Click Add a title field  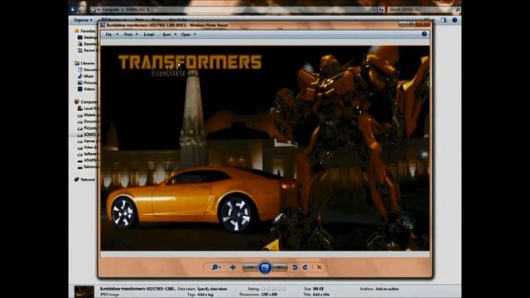[320, 295]
